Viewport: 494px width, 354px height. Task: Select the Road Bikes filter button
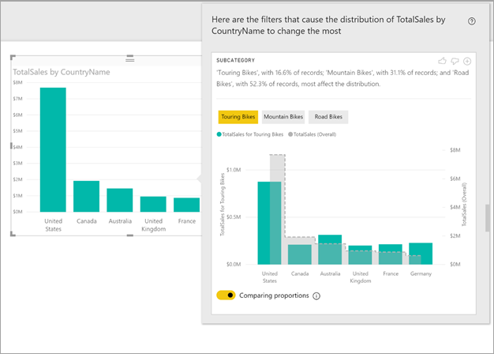328,117
